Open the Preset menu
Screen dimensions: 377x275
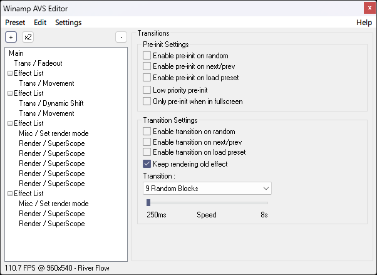coord(15,23)
